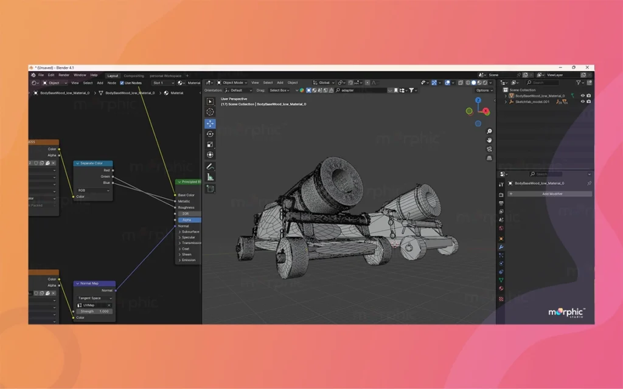
Task: Disable BodyBaseWood_low_Material_0 in renders camera icon
Action: pyautogui.click(x=588, y=95)
